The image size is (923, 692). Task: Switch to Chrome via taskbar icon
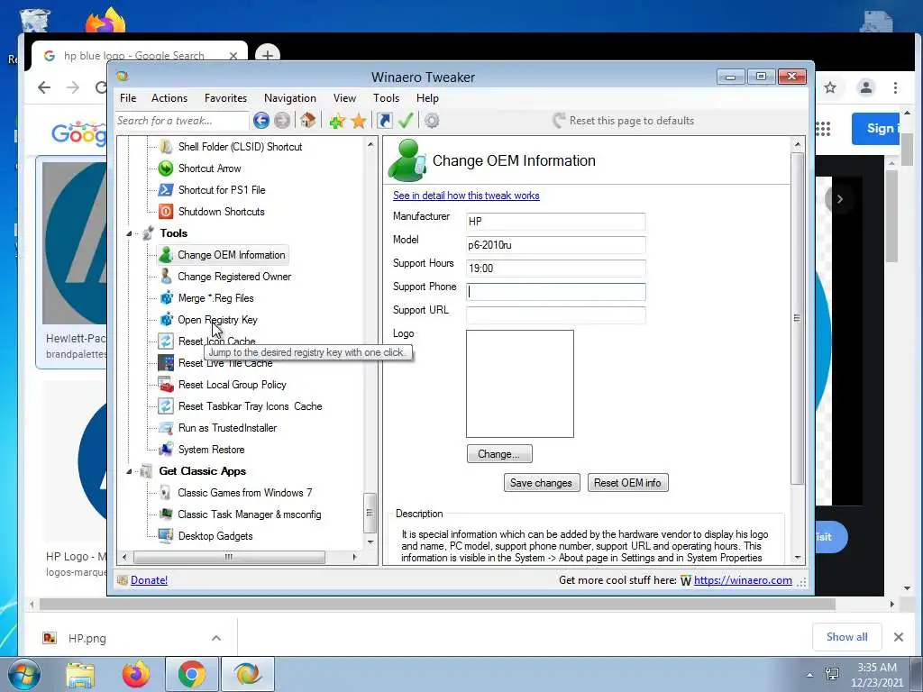(192, 674)
